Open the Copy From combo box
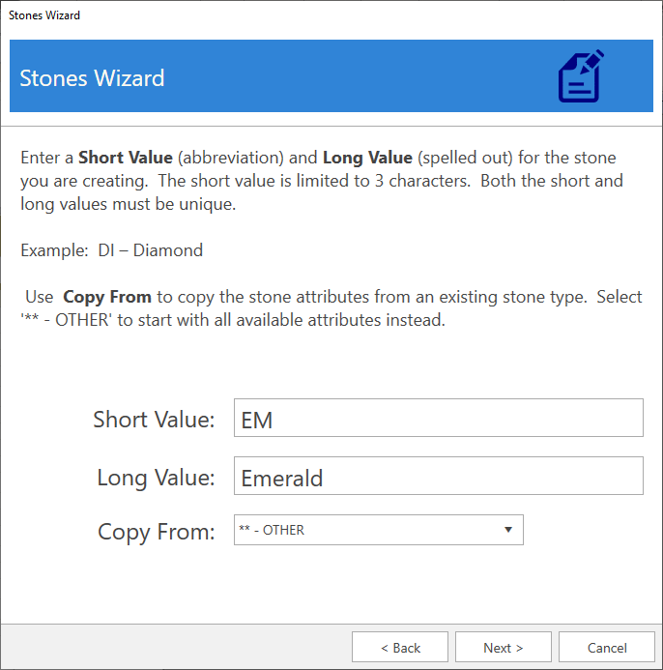 coord(367,530)
